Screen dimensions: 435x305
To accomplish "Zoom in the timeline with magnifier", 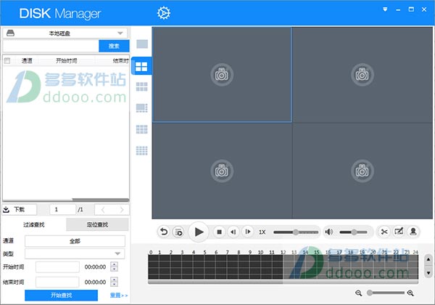I will click(410, 293).
